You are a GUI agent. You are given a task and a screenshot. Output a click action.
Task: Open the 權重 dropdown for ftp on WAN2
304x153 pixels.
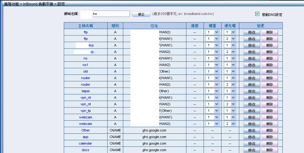pyautogui.click(x=212, y=32)
